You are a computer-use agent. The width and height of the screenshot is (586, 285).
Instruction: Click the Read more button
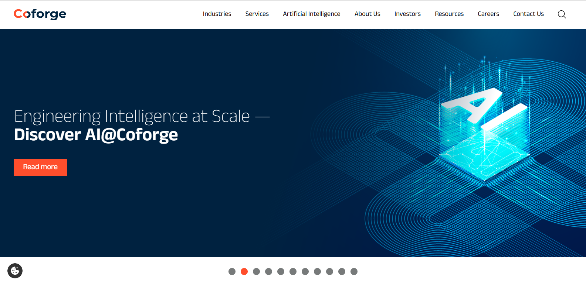[40, 167]
